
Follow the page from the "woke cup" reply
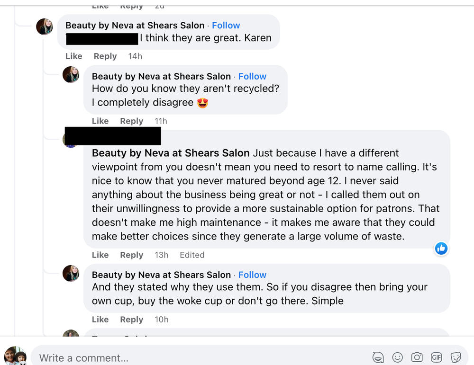pyautogui.click(x=252, y=275)
